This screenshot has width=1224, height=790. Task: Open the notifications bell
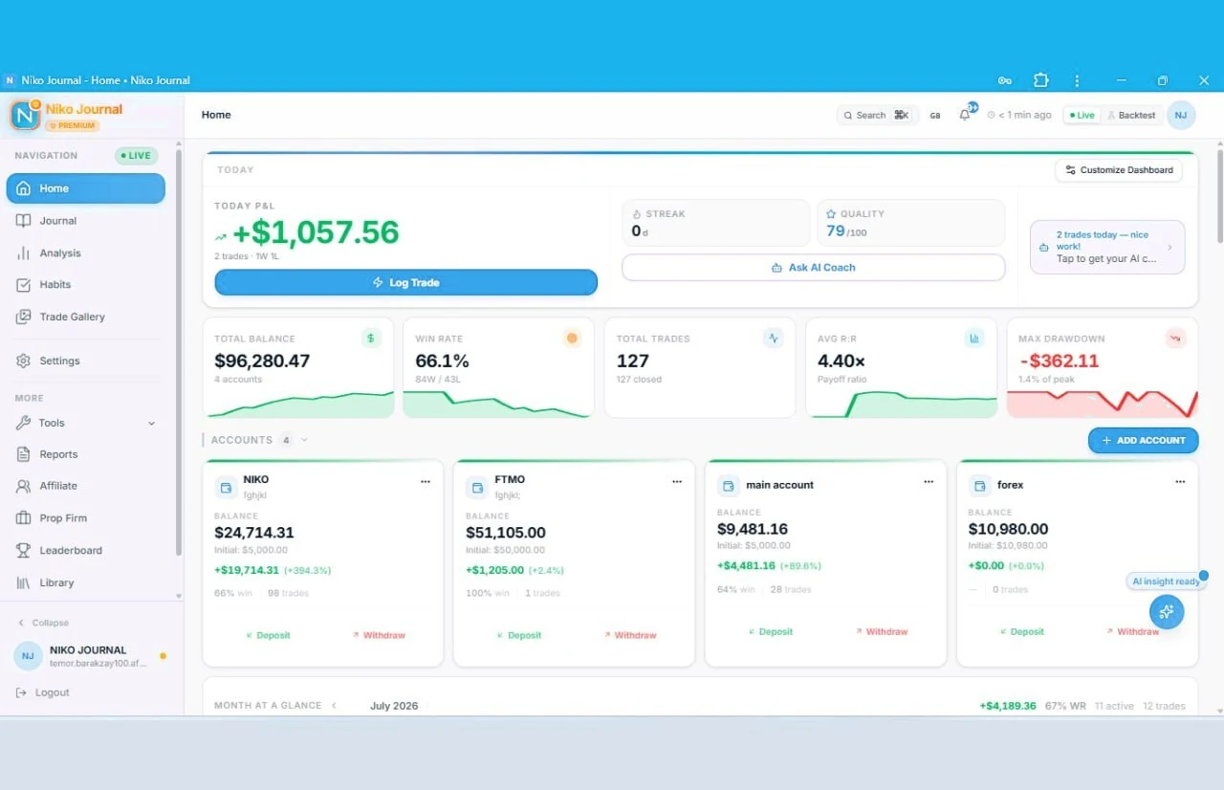point(965,115)
